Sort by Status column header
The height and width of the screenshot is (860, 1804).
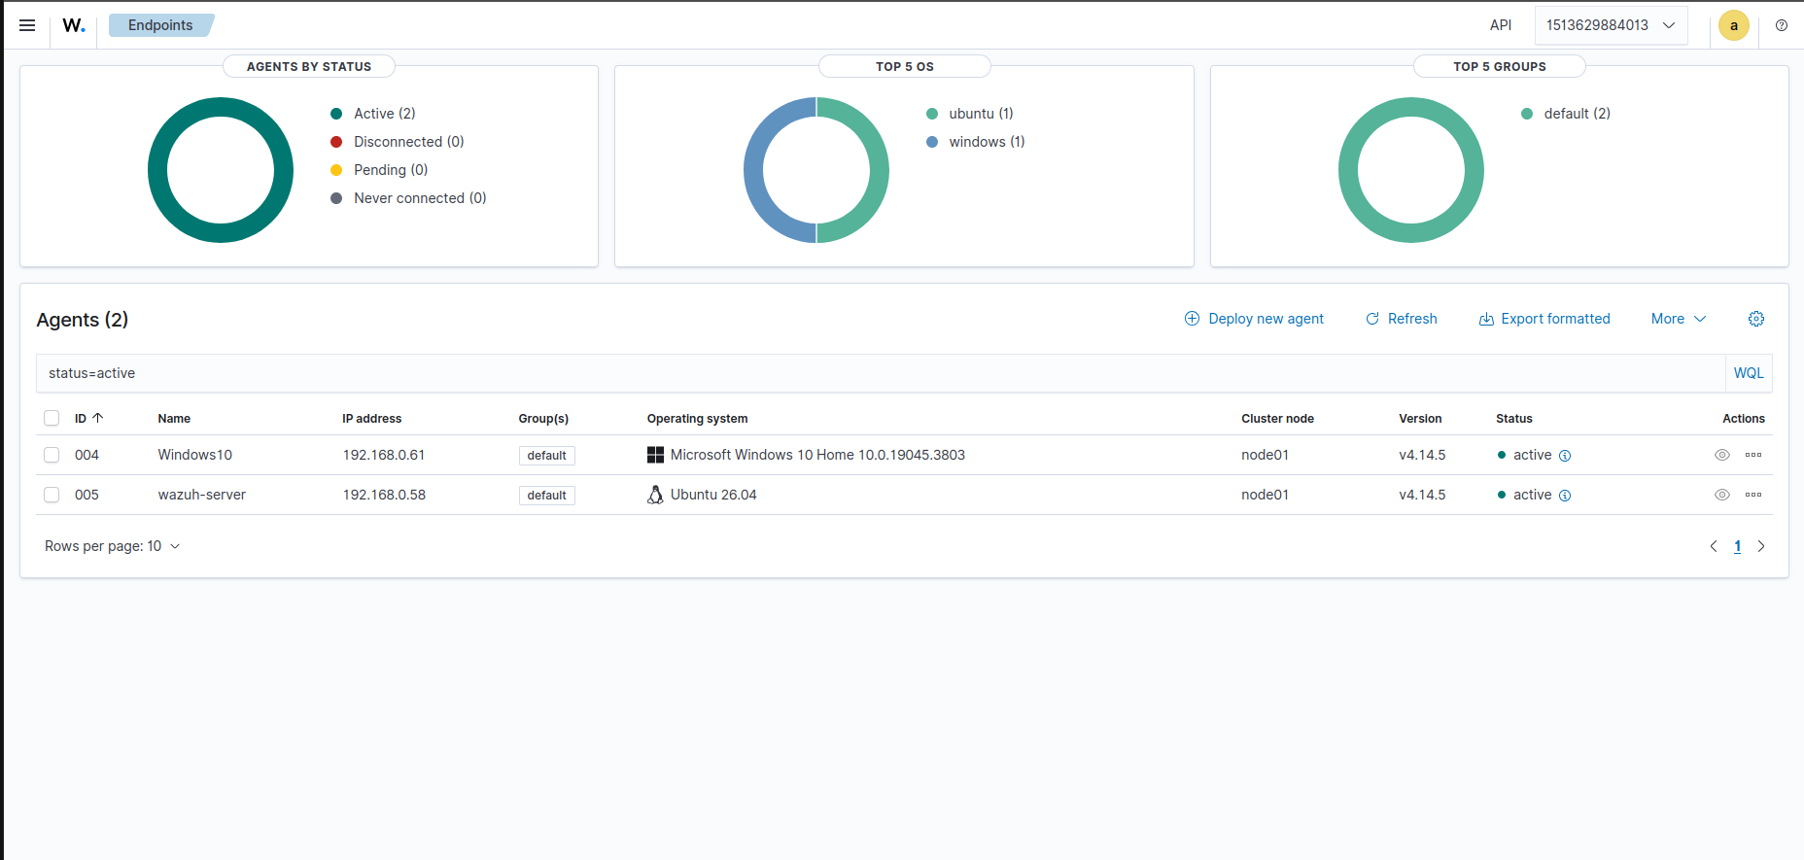pyautogui.click(x=1513, y=419)
